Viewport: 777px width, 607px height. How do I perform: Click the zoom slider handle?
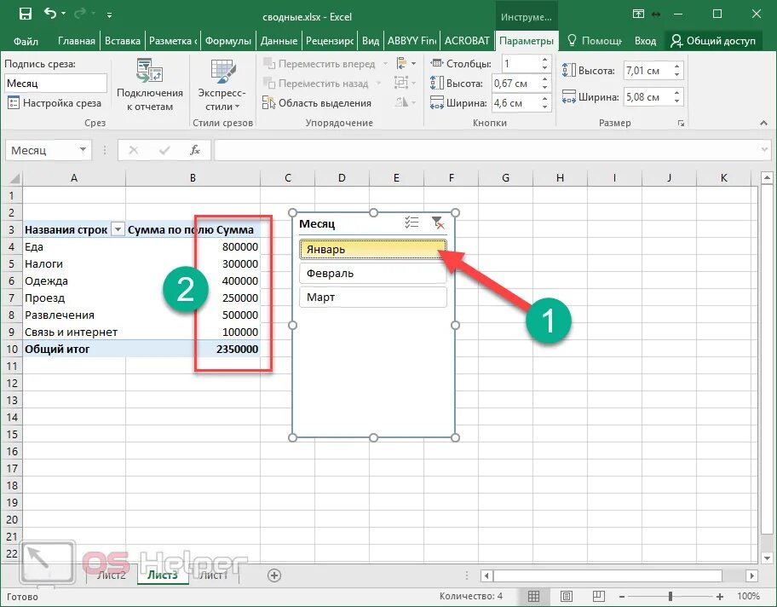pyautogui.click(x=671, y=596)
